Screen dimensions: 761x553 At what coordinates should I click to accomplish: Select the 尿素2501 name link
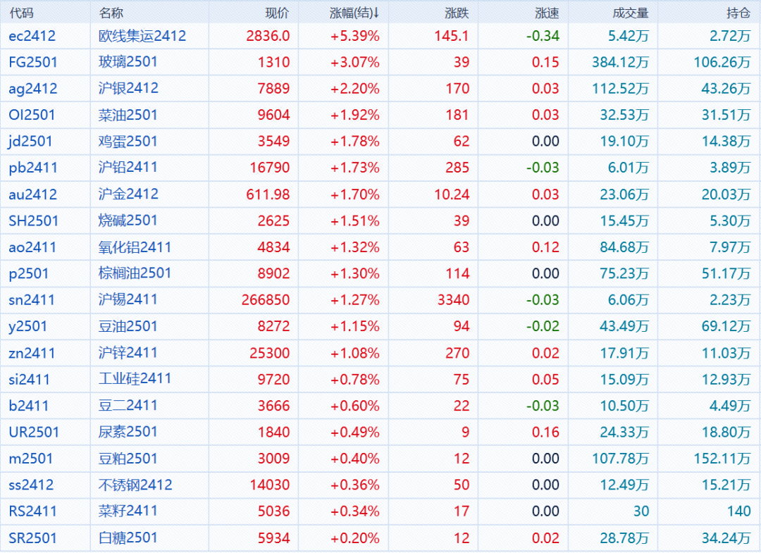tap(128, 432)
